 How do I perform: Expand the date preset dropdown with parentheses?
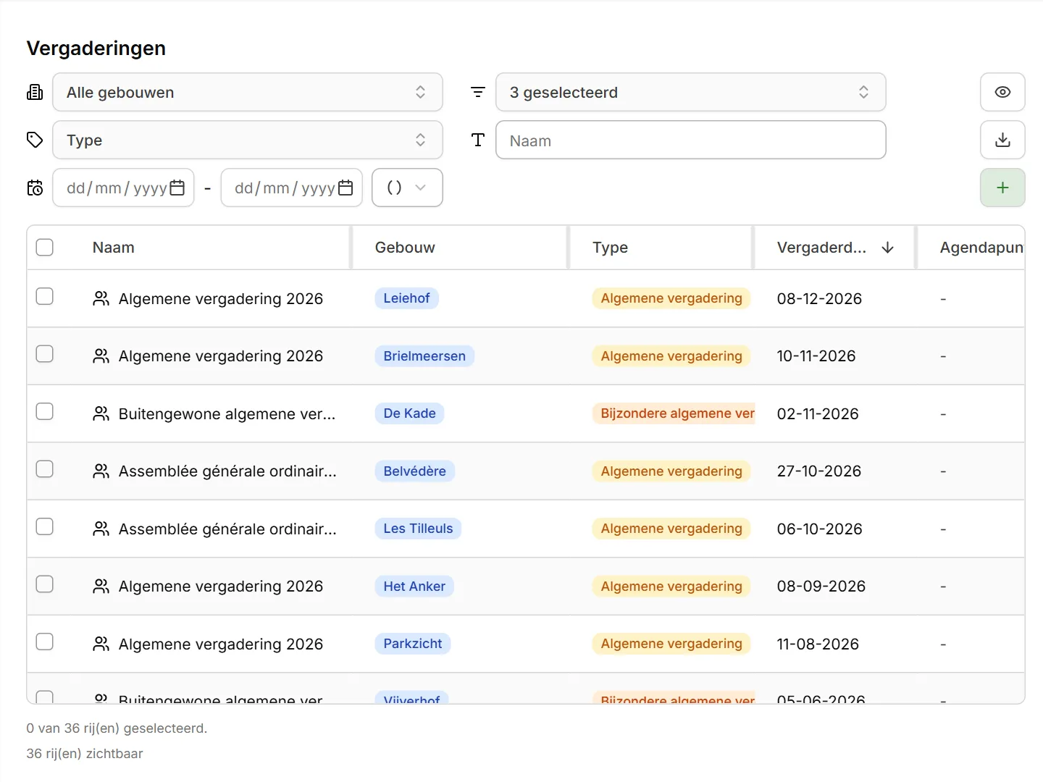[x=407, y=188]
